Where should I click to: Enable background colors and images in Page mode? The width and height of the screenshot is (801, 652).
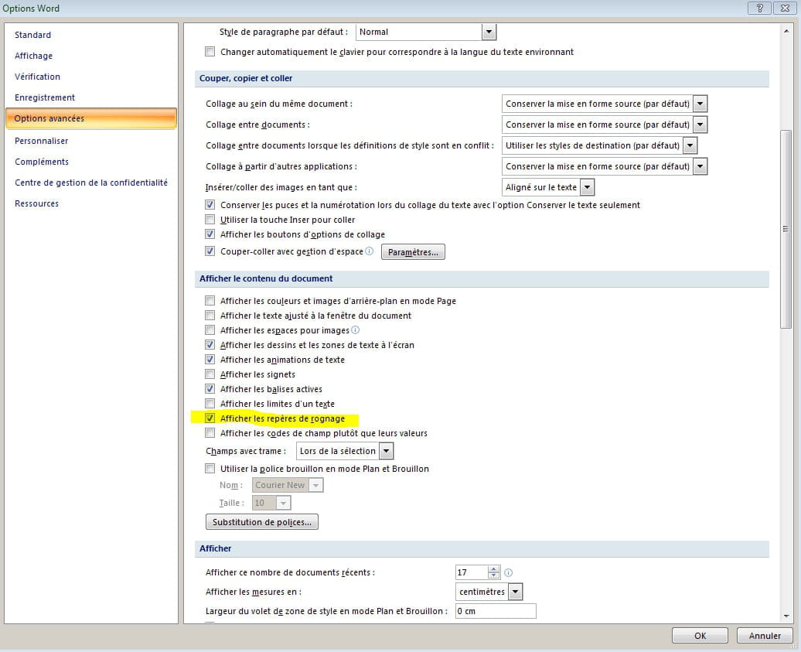(210, 301)
